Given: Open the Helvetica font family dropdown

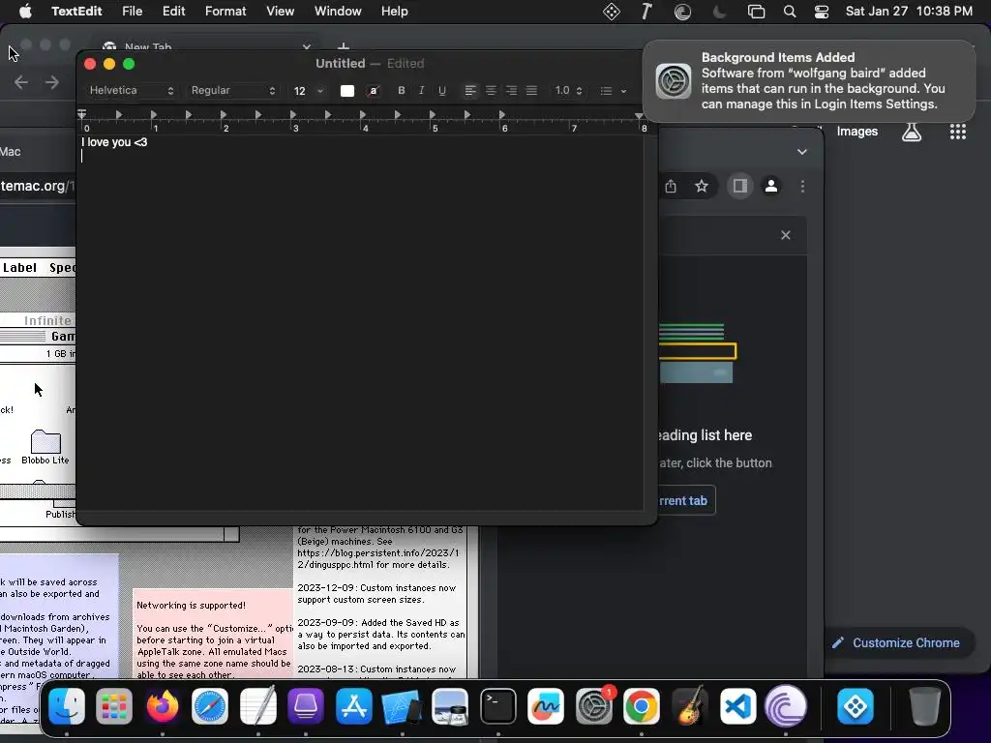Looking at the screenshot, I should click(x=131, y=90).
